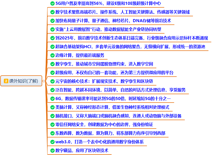212x155 pixels.
Task: Select the 5G用户普及率提高到56% topic text
Action: tap(108, 3)
